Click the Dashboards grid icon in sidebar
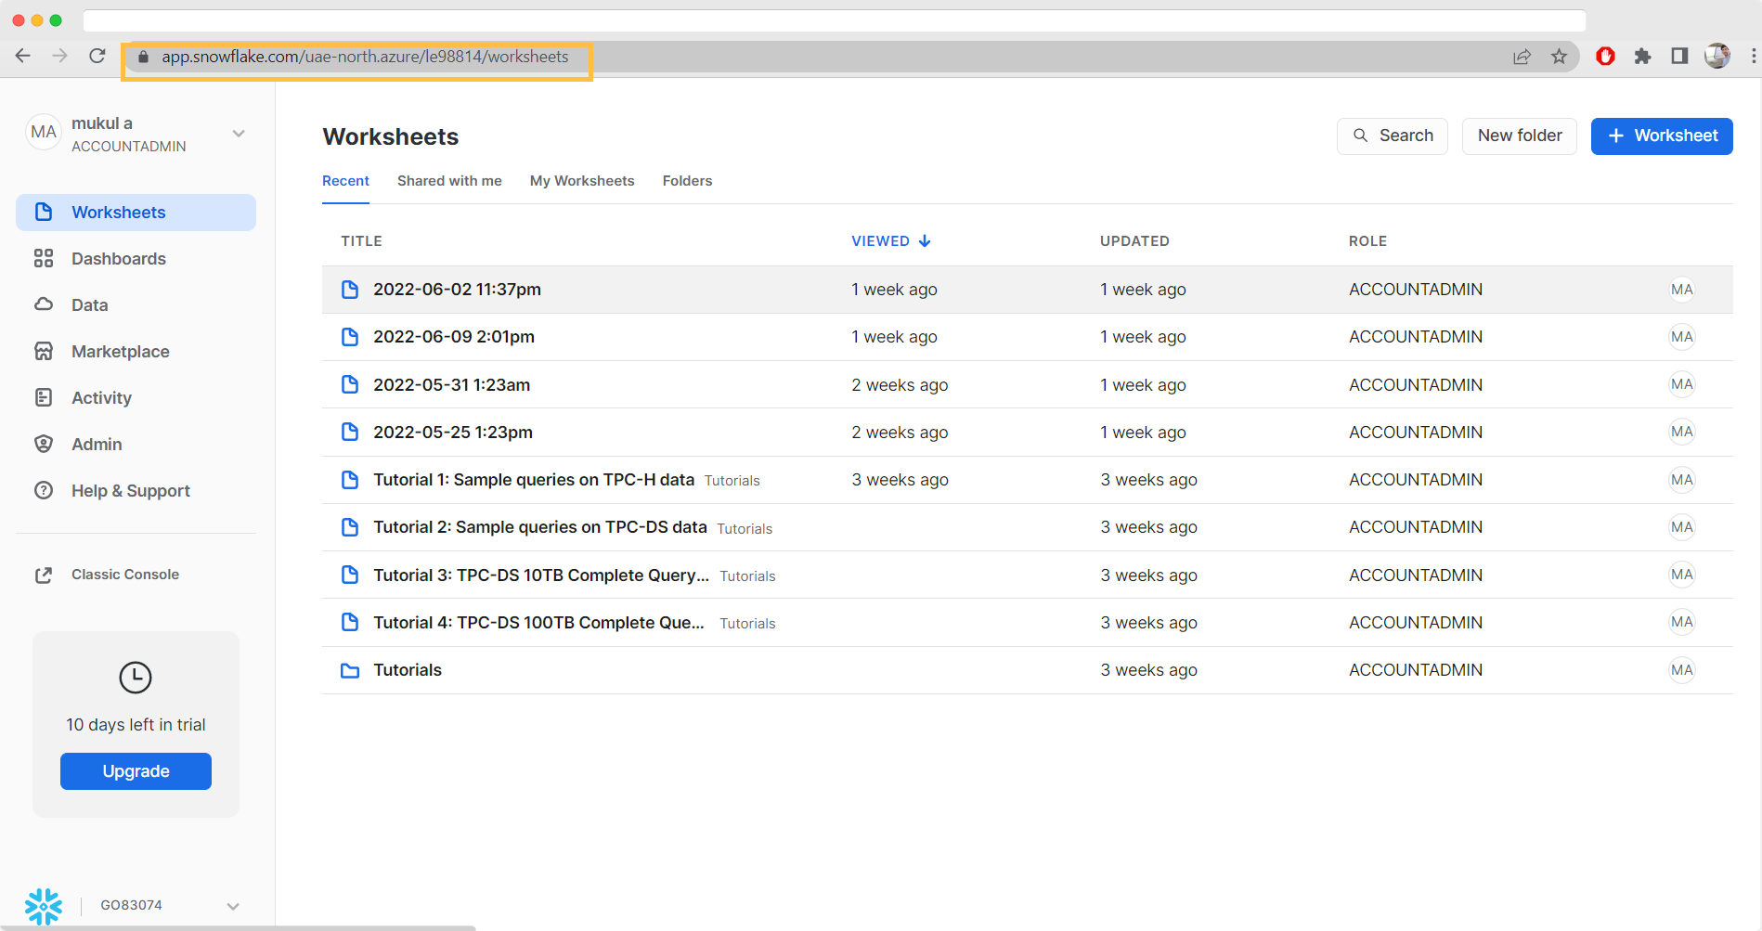Image resolution: width=1762 pixels, height=931 pixels. tap(44, 259)
